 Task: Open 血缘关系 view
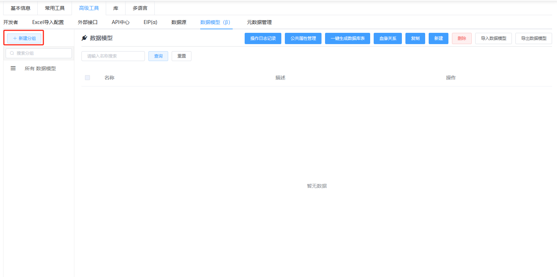tap(388, 38)
